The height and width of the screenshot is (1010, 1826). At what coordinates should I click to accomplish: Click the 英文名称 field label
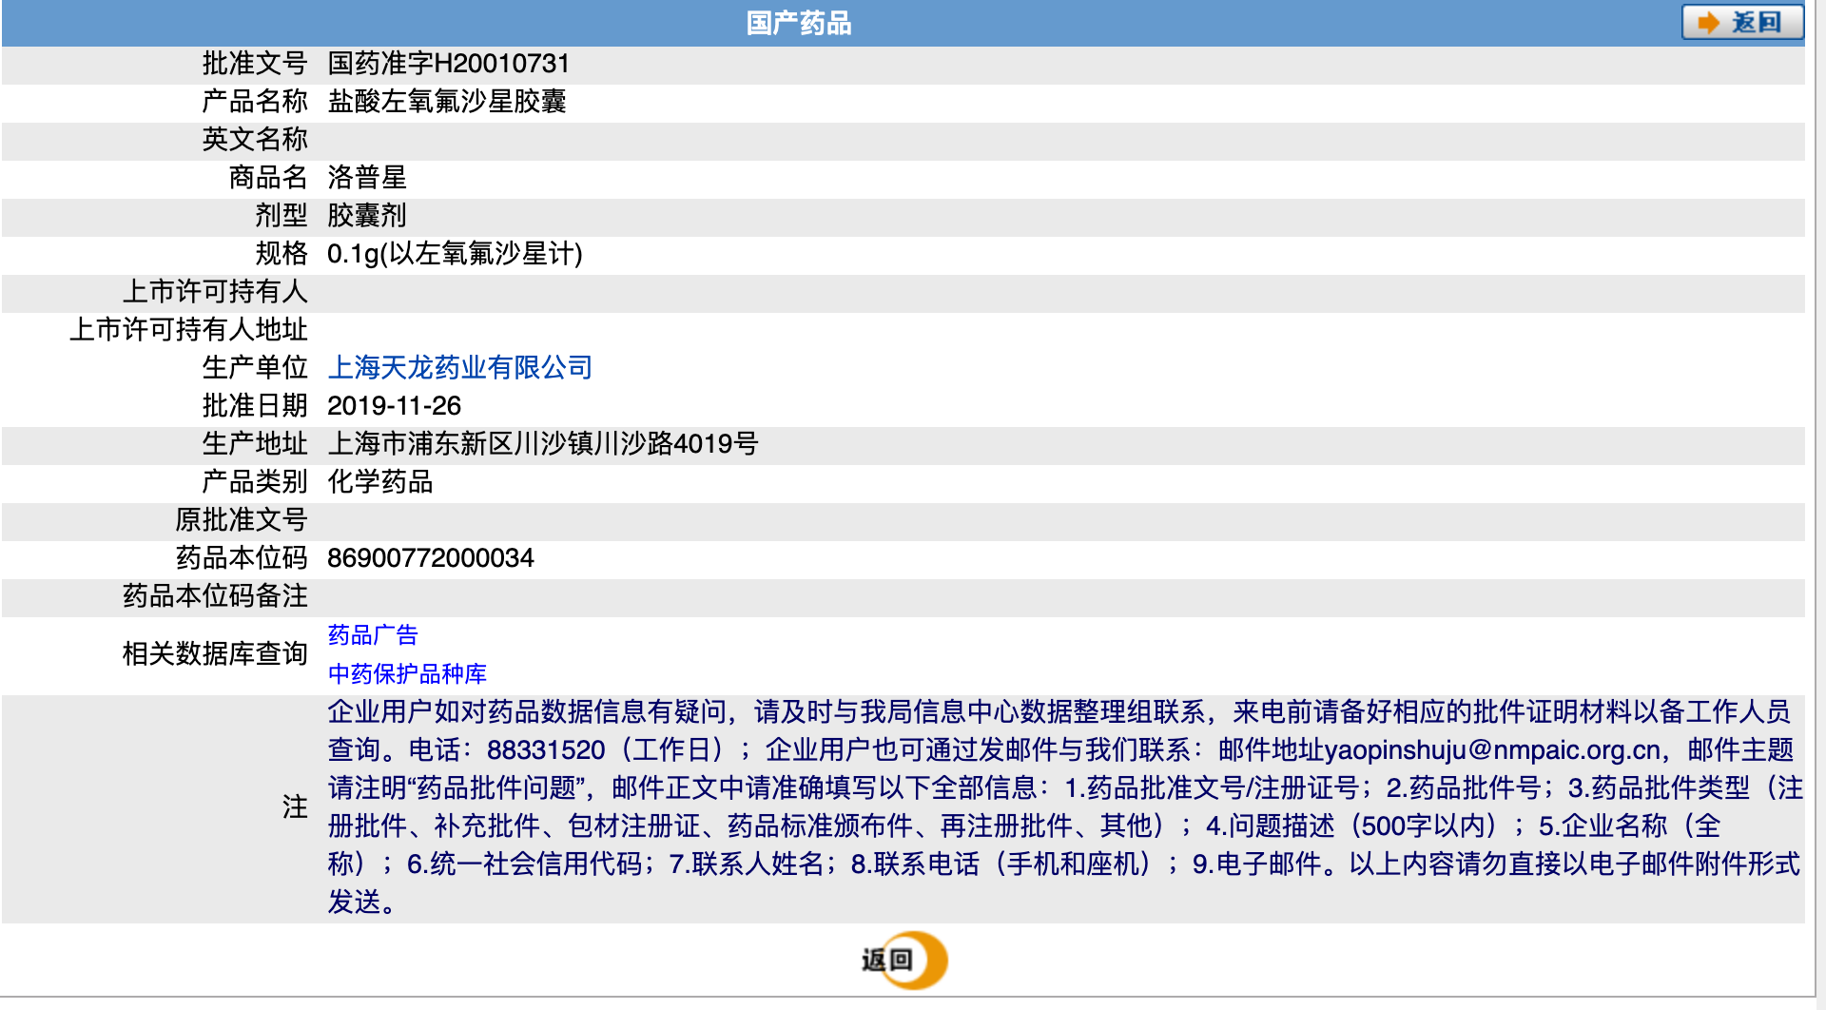point(255,140)
